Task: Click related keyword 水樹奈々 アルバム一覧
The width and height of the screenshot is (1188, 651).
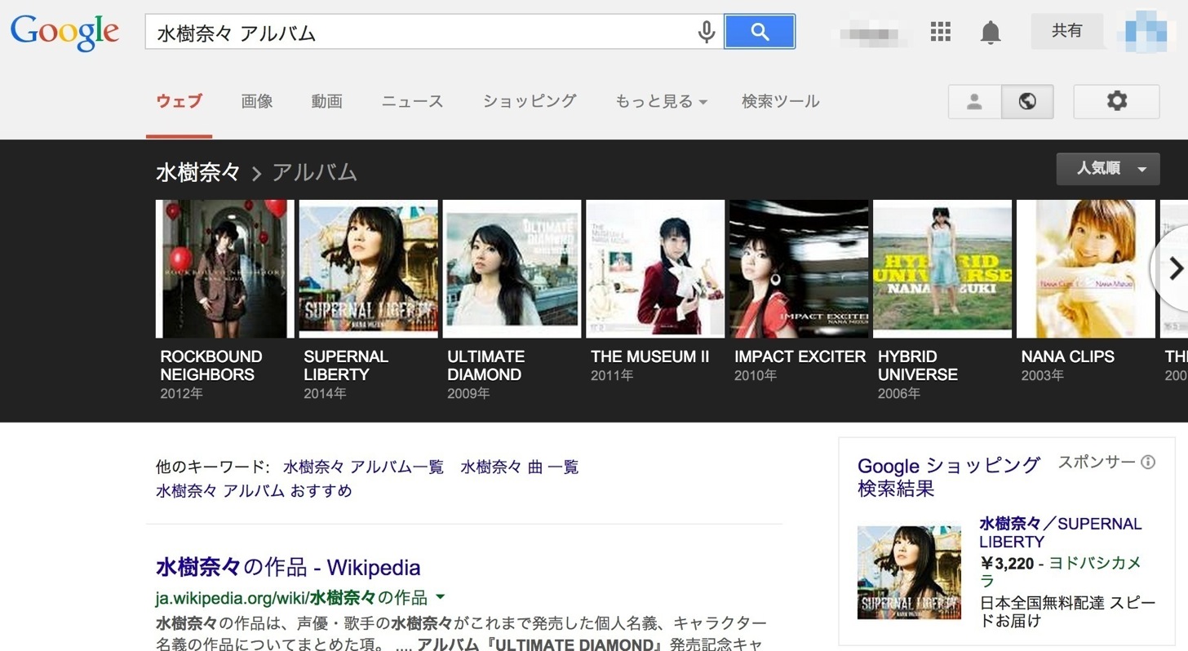Action: (x=363, y=467)
